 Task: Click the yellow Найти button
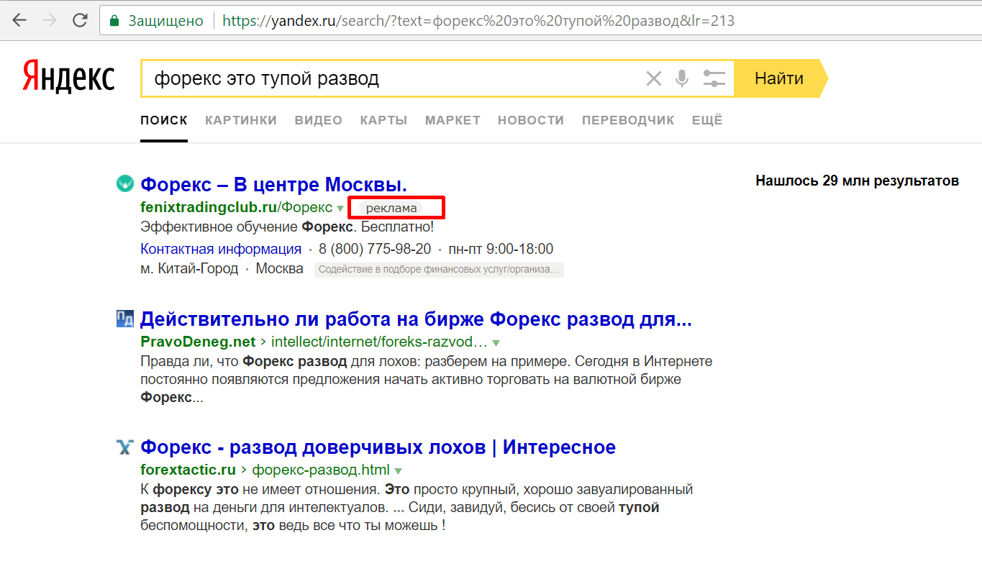(780, 78)
